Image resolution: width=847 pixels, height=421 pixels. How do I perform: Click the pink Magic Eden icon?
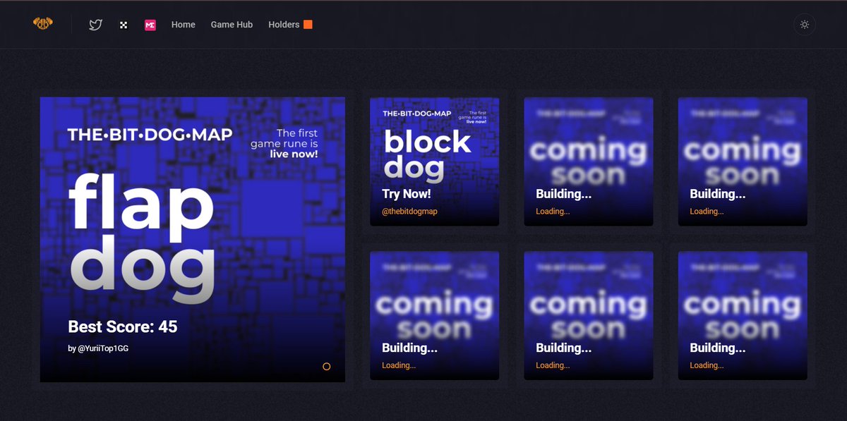(149, 24)
